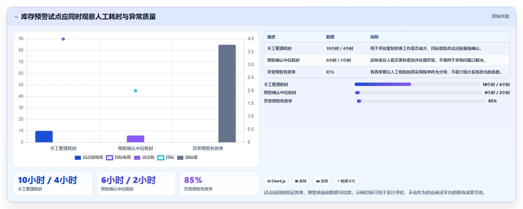The width and height of the screenshot is (523, 209).
Task: Toggle the 指标值 legend item
Action: click(187, 157)
